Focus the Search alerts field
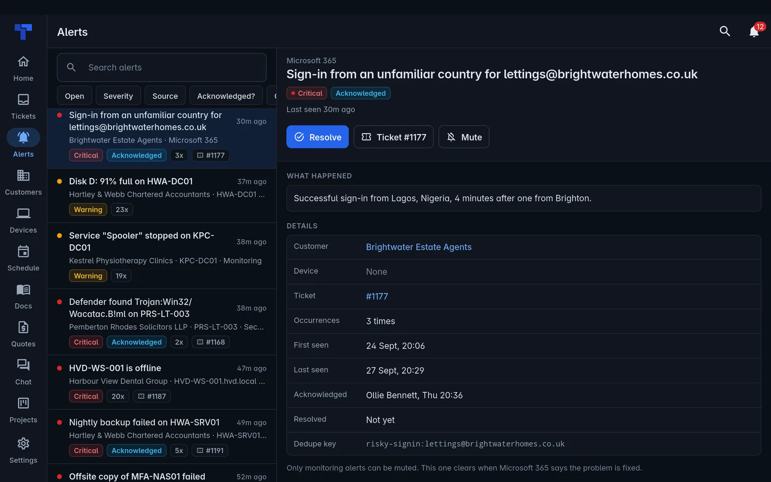Screen dimensions: 771x482 click(x=161, y=67)
